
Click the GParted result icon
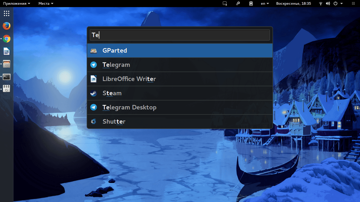pos(94,51)
